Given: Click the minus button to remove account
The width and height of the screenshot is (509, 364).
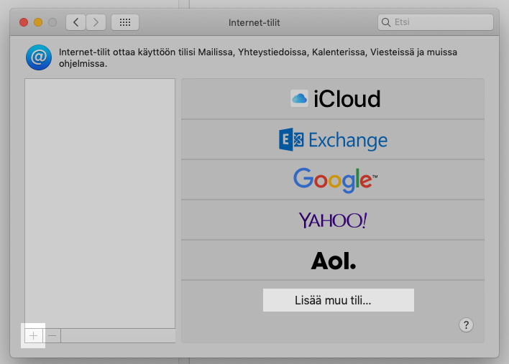Looking at the screenshot, I should [x=52, y=336].
